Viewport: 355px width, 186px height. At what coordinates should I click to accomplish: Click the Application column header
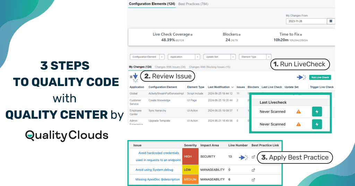(137, 87)
